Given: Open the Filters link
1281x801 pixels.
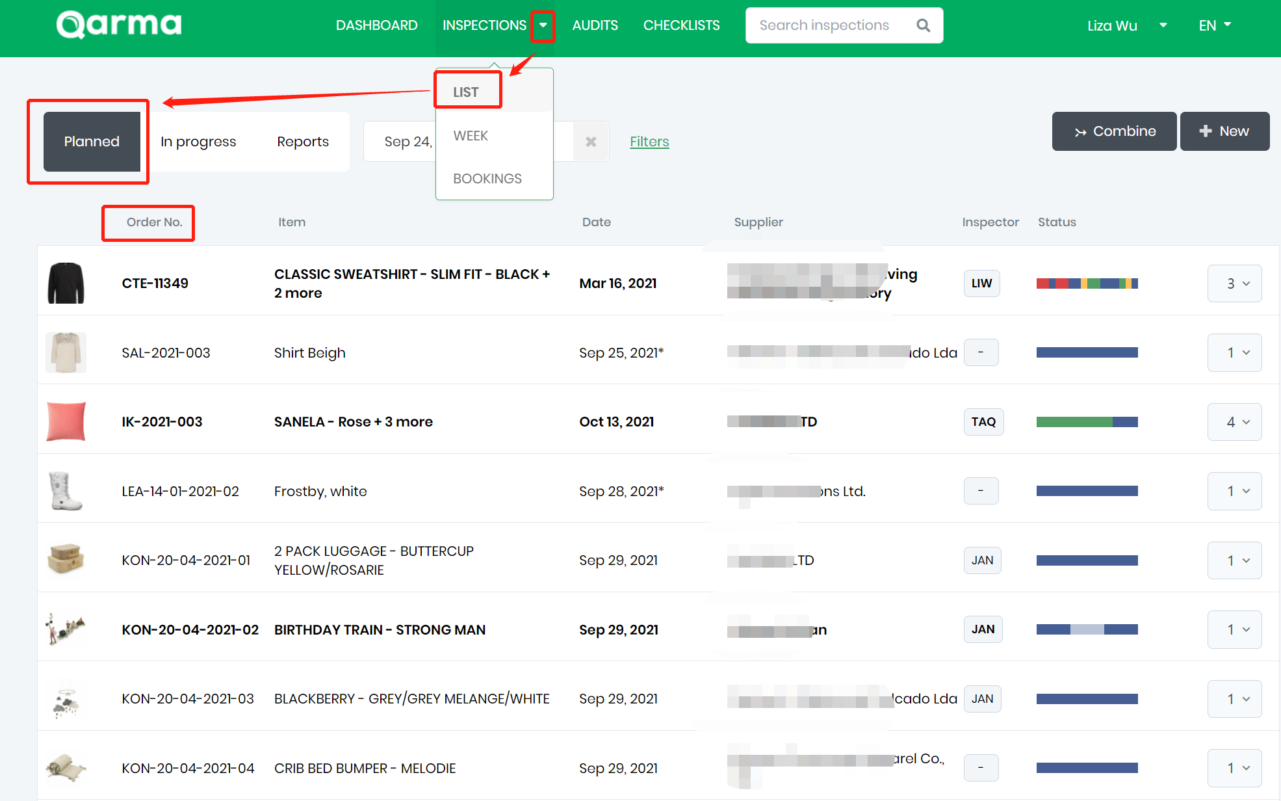Looking at the screenshot, I should [x=649, y=142].
